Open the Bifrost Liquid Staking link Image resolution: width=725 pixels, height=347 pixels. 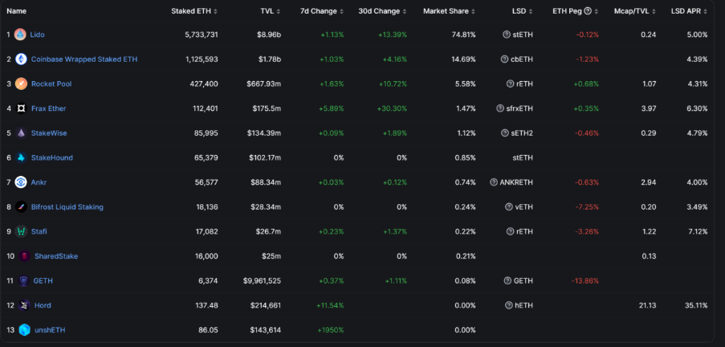click(67, 206)
